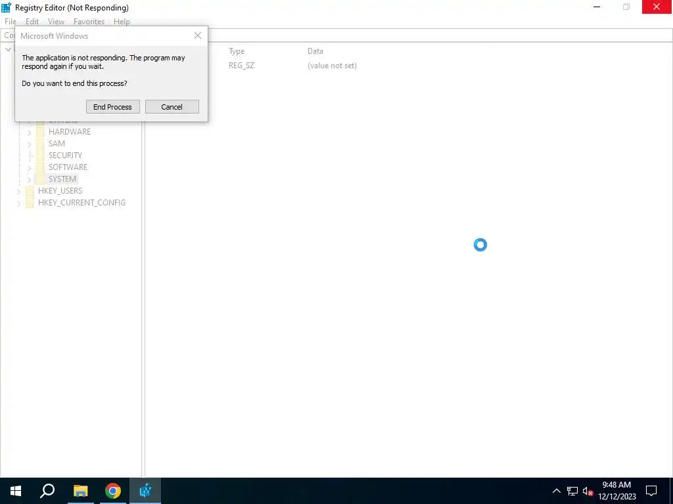Image resolution: width=673 pixels, height=504 pixels.
Task: Expand the HKEY_CURRENT_CONFIG hive
Action: point(18,203)
